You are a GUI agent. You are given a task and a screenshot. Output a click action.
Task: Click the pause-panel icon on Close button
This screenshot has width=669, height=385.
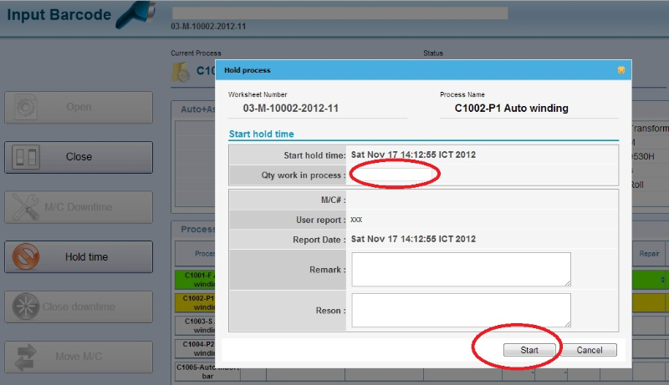26,157
